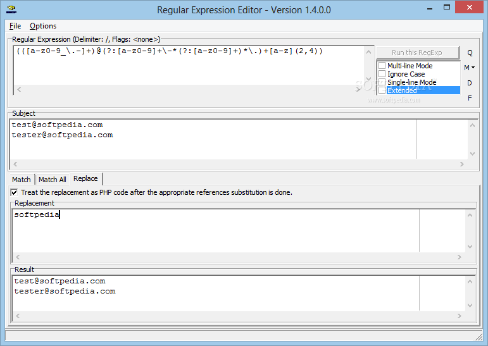Click the Subject box scroll up arrow
The image size is (488, 346).
[x=472, y=125]
